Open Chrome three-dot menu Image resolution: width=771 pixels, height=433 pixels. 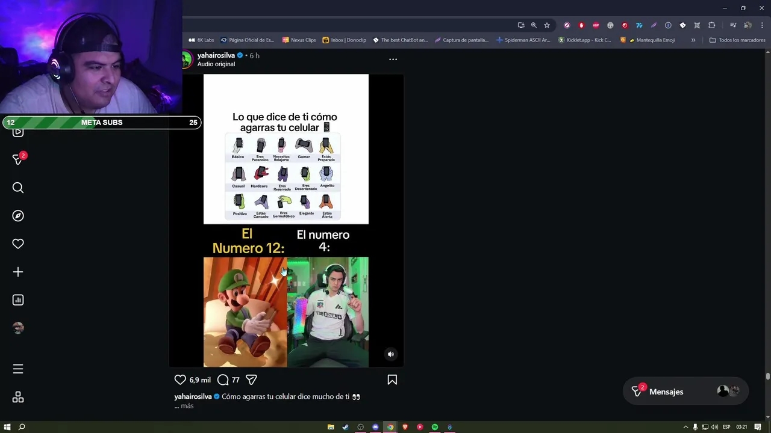(761, 25)
